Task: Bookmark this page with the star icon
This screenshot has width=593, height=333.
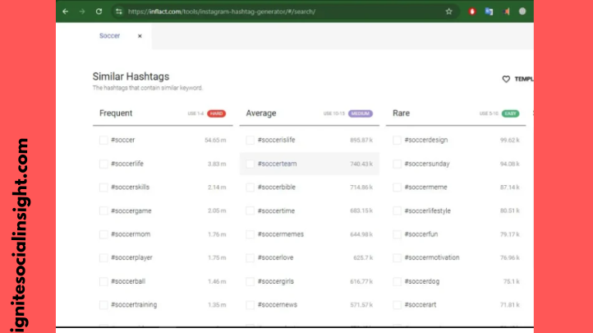Action: tap(449, 12)
